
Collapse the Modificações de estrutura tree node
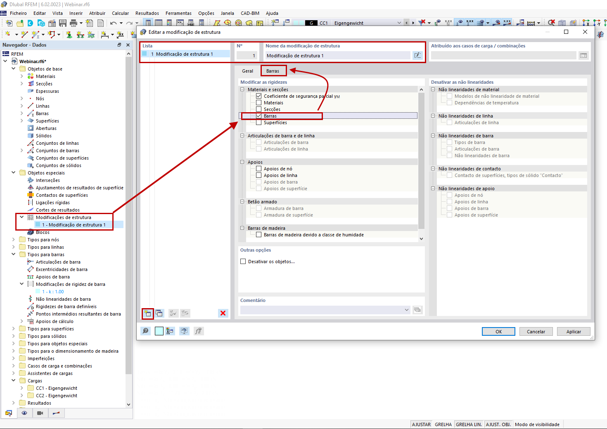click(21, 217)
